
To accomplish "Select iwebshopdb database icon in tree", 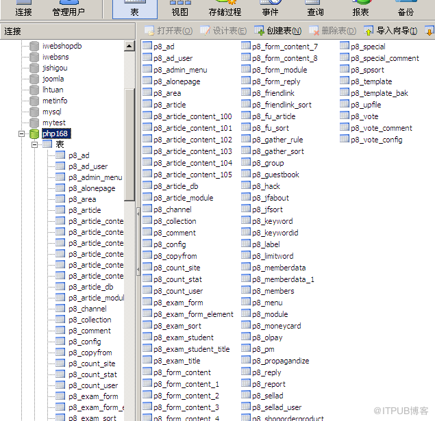I will 34,47.
